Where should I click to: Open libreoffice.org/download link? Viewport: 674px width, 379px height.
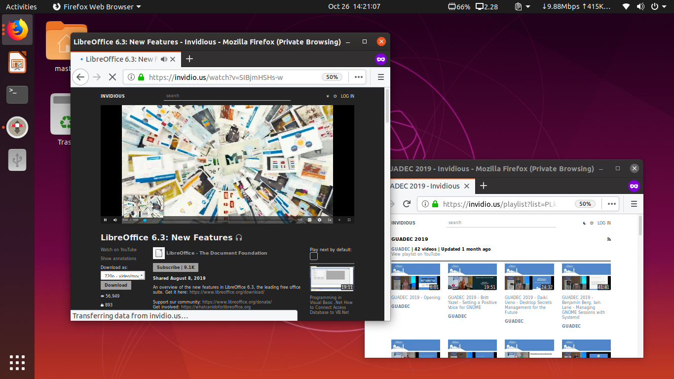(227, 292)
